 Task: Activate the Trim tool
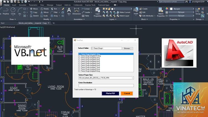click(54, 9)
